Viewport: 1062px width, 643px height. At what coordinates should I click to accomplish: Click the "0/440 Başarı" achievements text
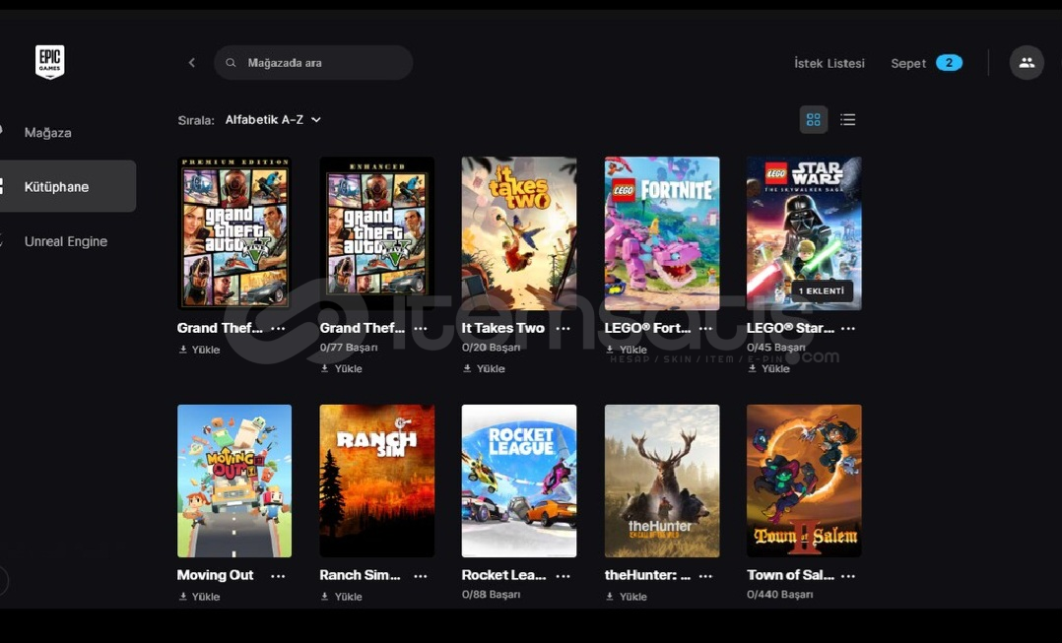coord(779,595)
